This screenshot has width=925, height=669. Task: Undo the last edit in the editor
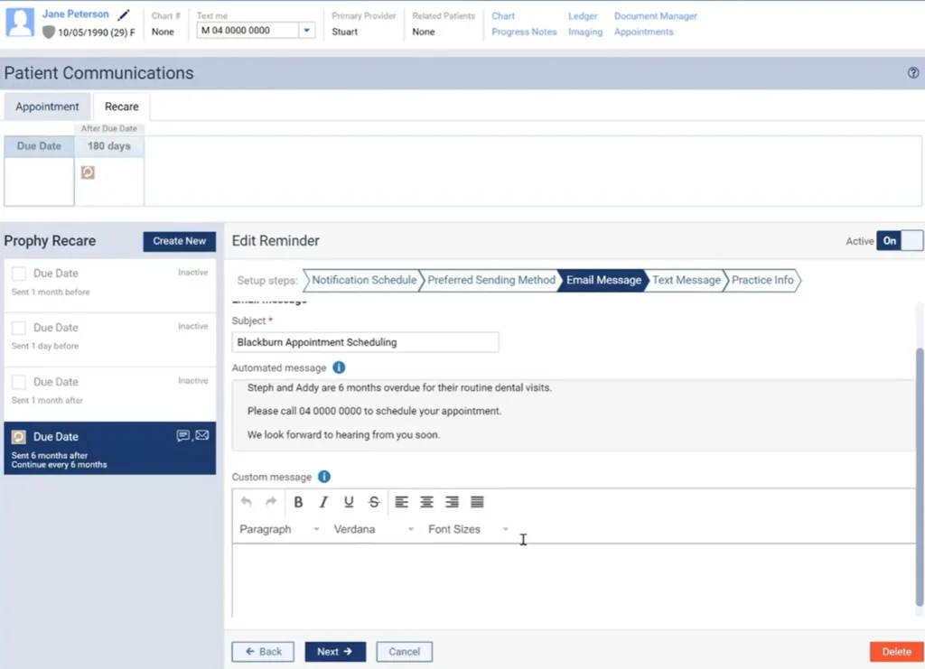pos(246,502)
